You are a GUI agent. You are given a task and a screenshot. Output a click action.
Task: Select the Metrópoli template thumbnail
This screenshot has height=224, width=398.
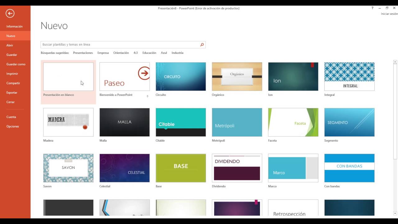(237, 122)
